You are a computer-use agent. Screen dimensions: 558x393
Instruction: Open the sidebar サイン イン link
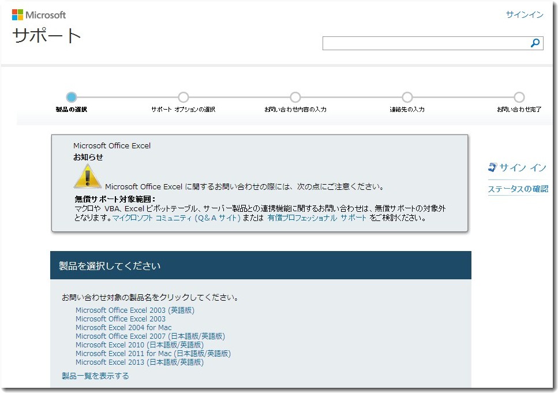[522, 167]
